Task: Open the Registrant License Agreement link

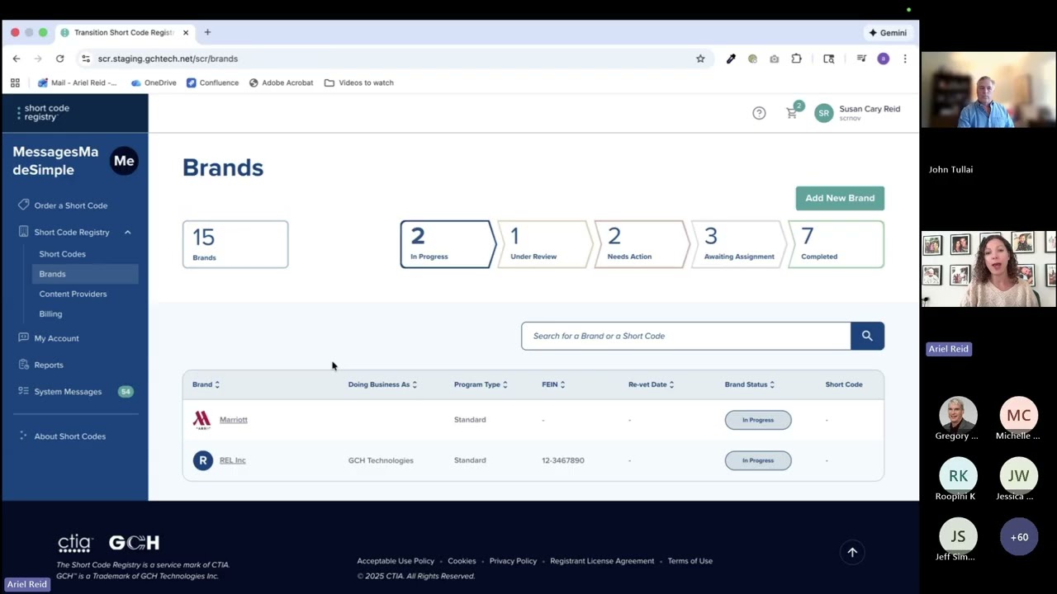Action: [602, 561]
